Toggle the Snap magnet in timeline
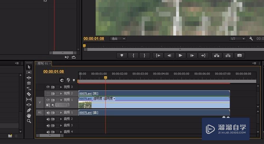264x144 pixels. [x=62, y=80]
